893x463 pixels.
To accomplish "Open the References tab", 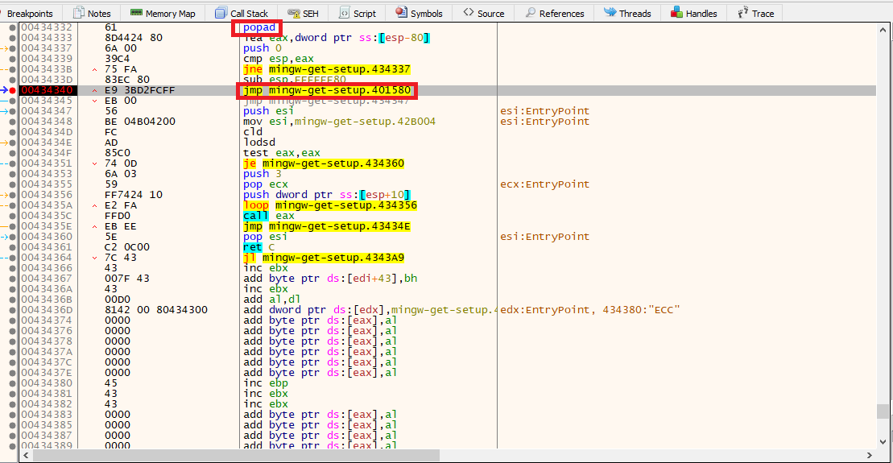I will pyautogui.click(x=555, y=13).
